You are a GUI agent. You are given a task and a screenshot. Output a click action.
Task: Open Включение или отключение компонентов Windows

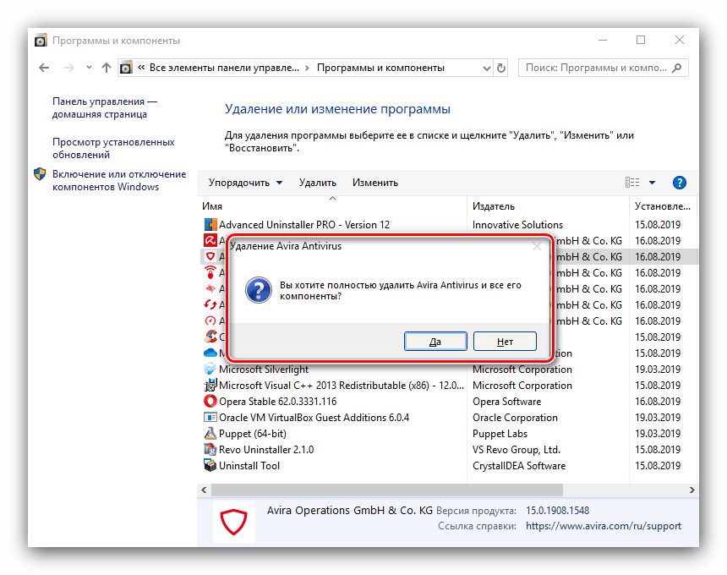click(119, 180)
